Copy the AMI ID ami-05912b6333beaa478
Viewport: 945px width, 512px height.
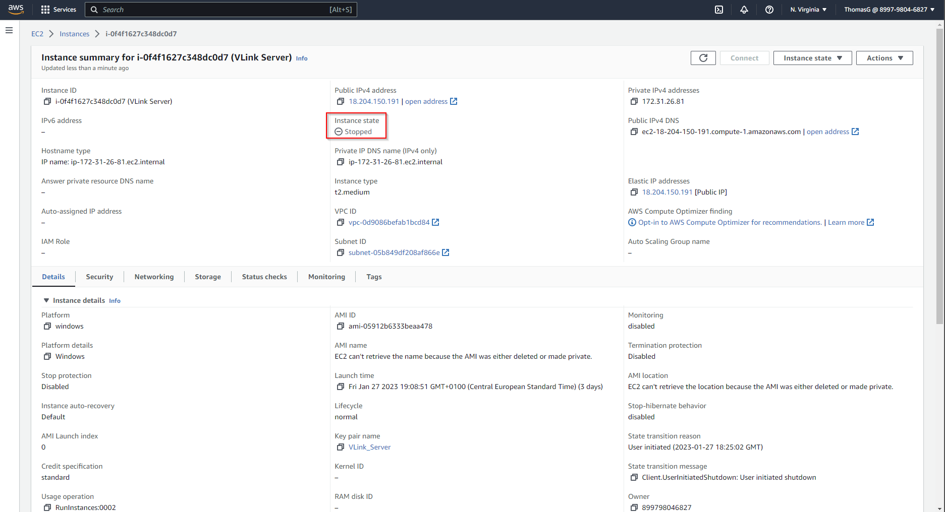341,326
